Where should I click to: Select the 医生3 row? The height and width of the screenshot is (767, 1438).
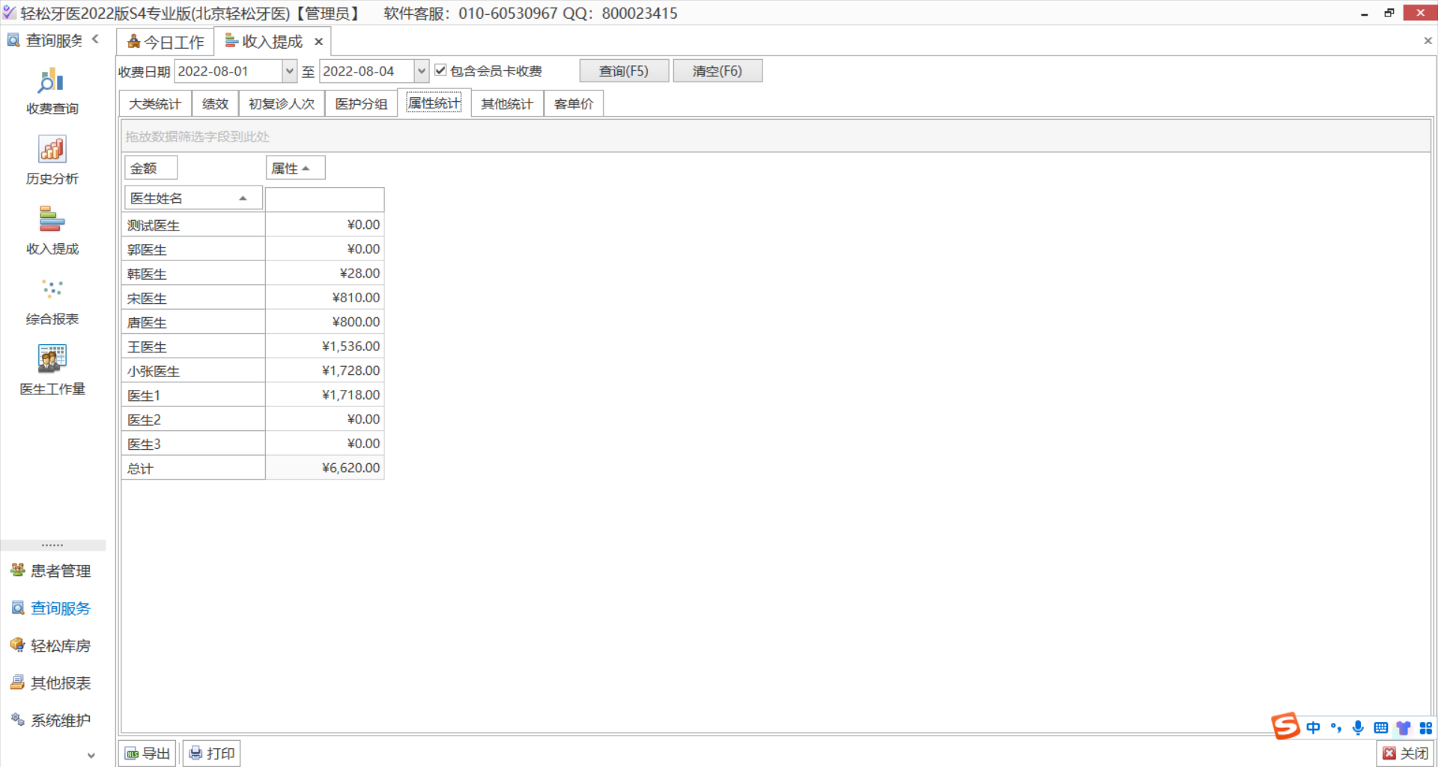point(193,444)
